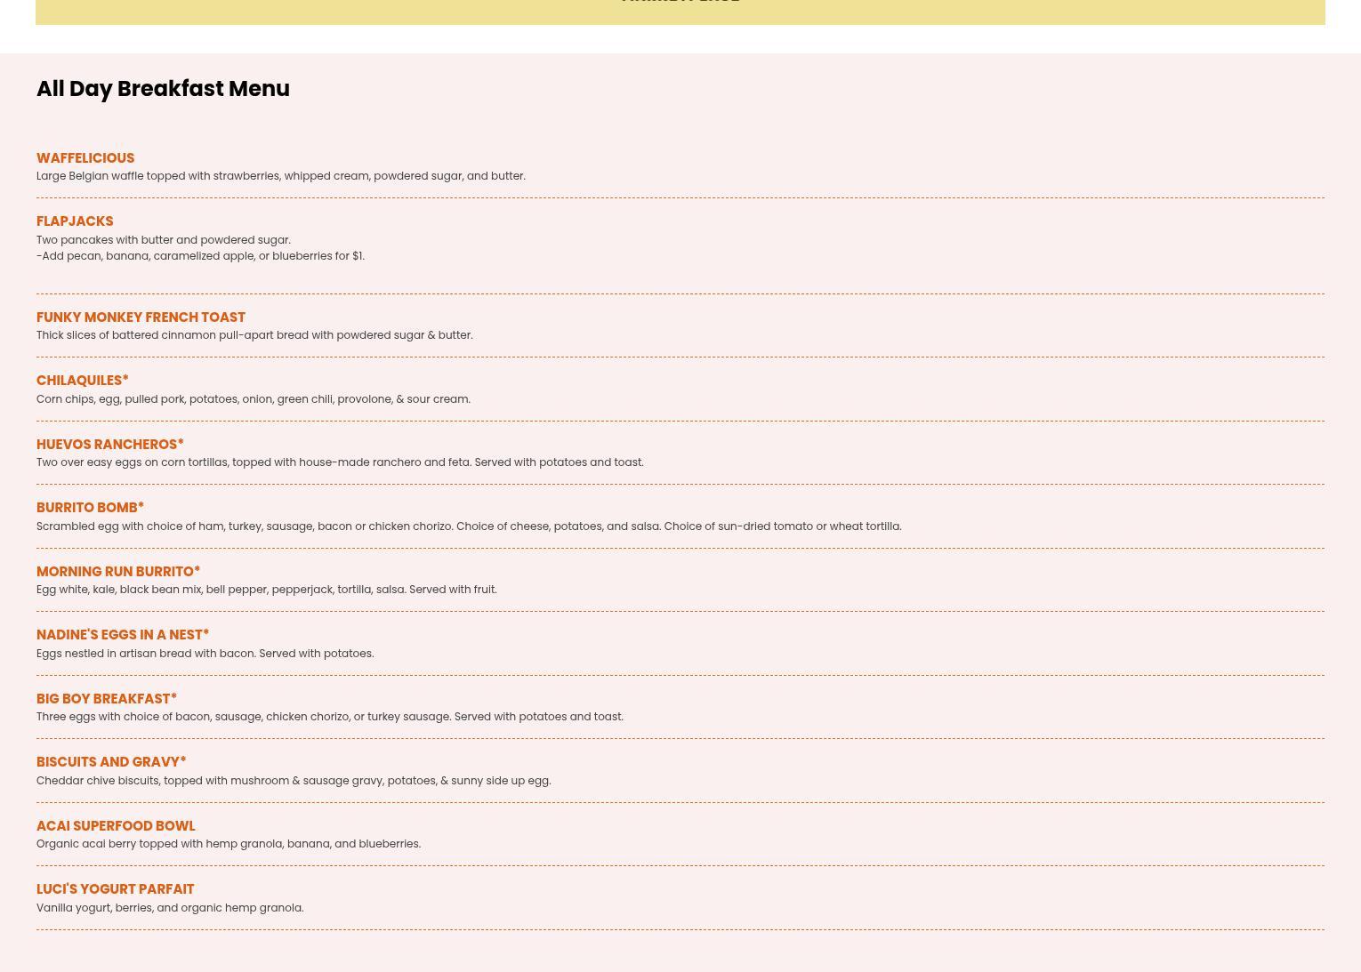
Task: Click the ACAI SUPERFOOD BOWL title
Action: click(x=115, y=826)
